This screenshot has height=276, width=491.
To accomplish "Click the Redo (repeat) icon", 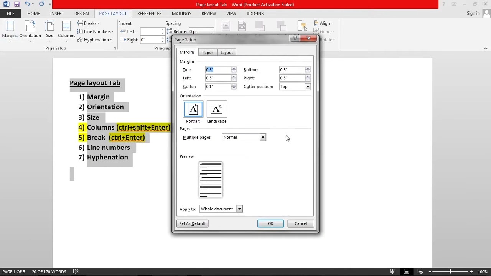I will pos(41,4).
